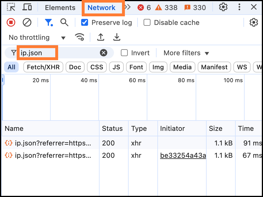Toggle the filter funnel icon
This screenshot has height=197, width=263.
48,22
